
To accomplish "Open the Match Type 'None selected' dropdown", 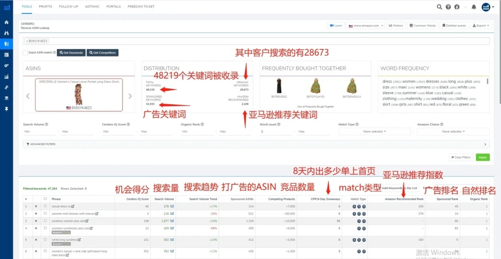I will (374, 132).
